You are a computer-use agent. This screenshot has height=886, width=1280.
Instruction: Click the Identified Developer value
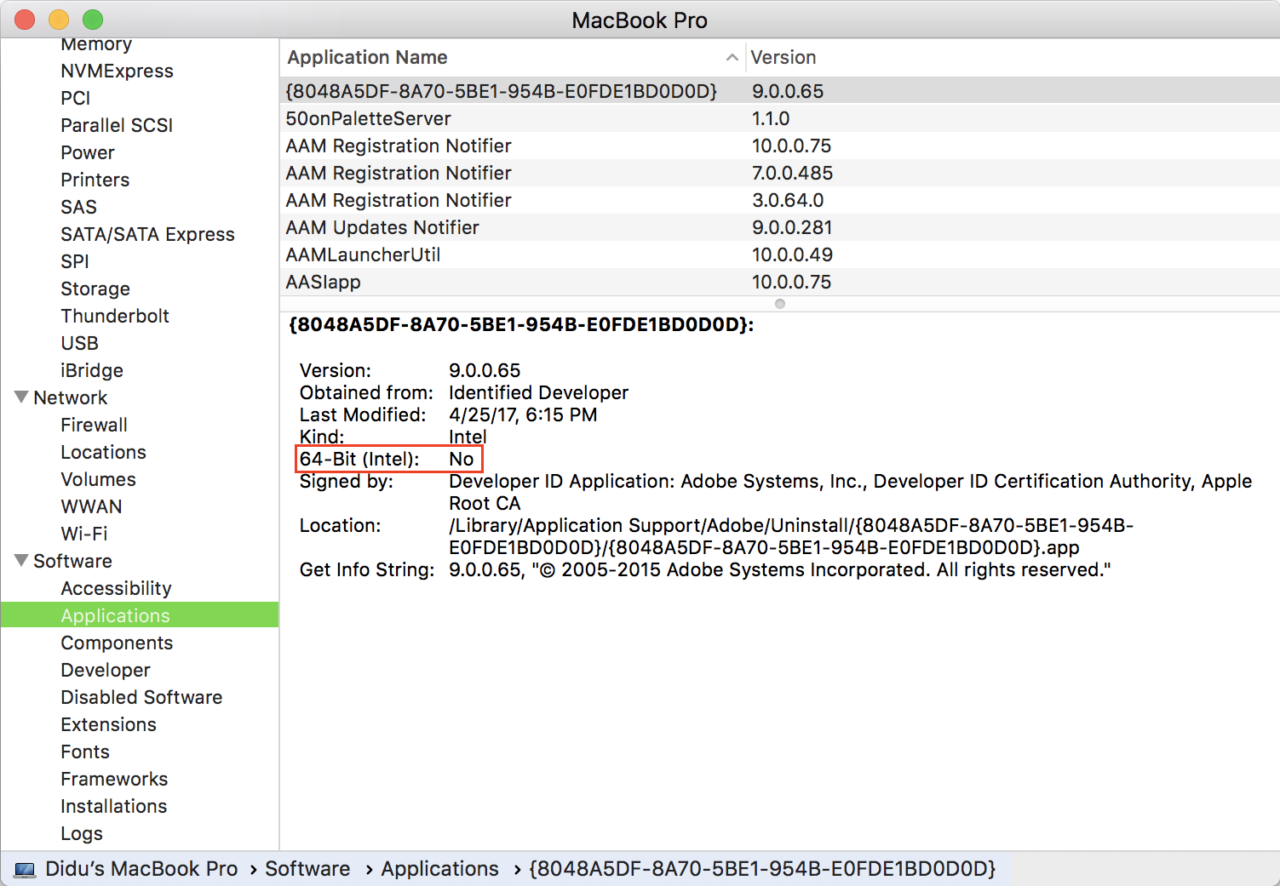click(538, 392)
